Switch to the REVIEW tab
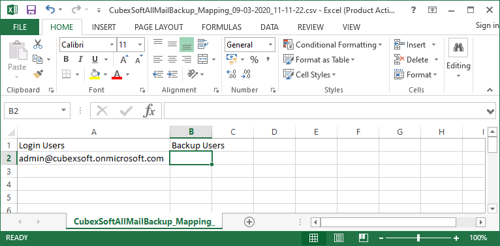The width and height of the screenshot is (500, 246). (x=311, y=27)
